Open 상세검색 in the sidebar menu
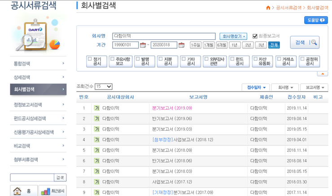 (38, 77)
